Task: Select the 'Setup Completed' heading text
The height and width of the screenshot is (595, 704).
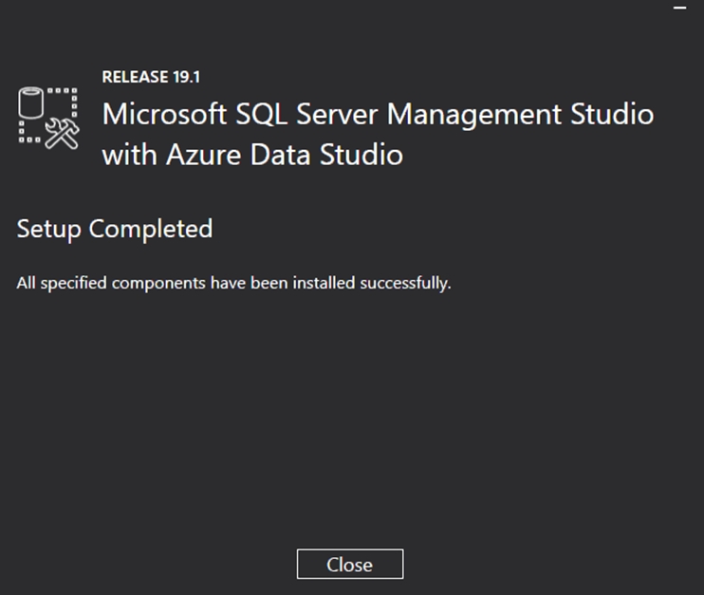Action: click(x=115, y=229)
